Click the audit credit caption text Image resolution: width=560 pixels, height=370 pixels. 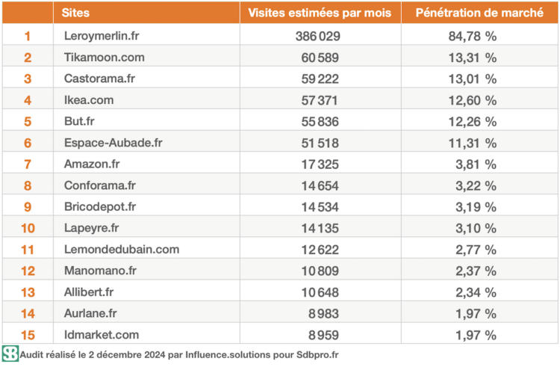(x=179, y=354)
